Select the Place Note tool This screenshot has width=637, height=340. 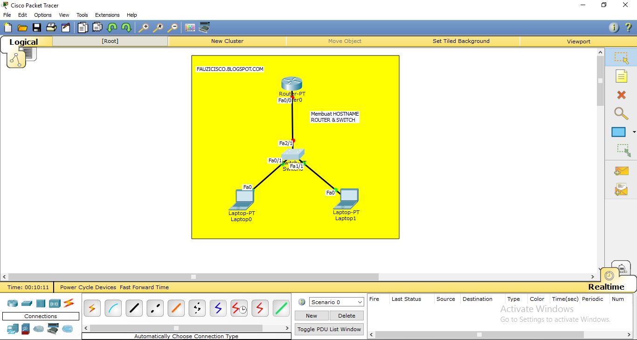pyautogui.click(x=622, y=76)
